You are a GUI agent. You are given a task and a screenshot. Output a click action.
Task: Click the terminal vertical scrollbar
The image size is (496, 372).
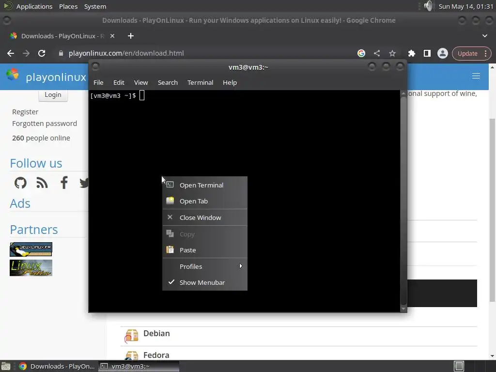pos(403,201)
